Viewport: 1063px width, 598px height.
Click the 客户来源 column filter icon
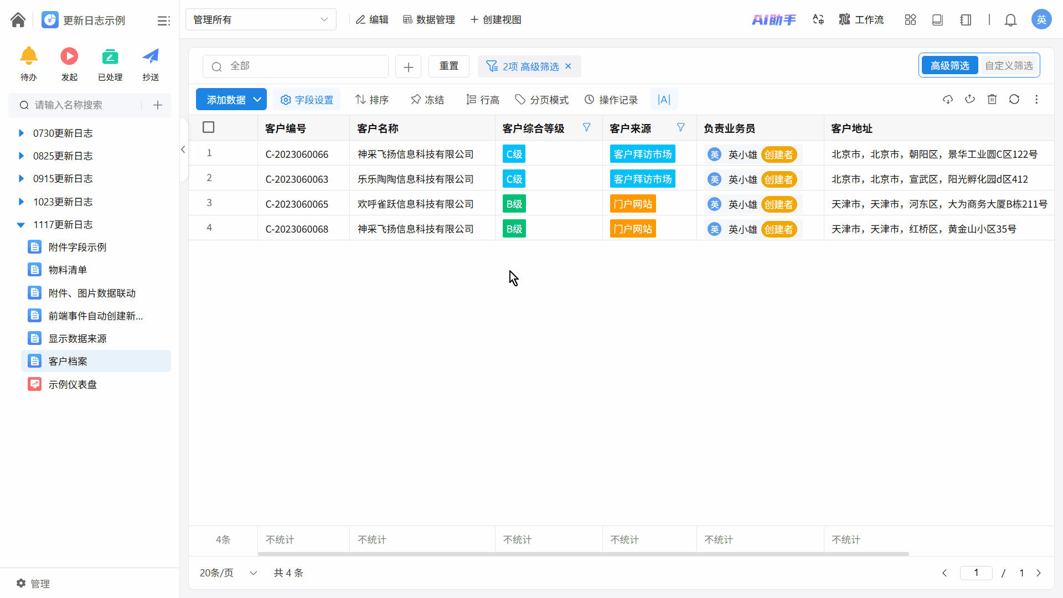(x=680, y=128)
